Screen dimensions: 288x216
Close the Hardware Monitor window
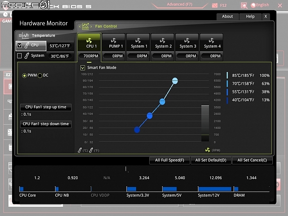pos(266,16)
